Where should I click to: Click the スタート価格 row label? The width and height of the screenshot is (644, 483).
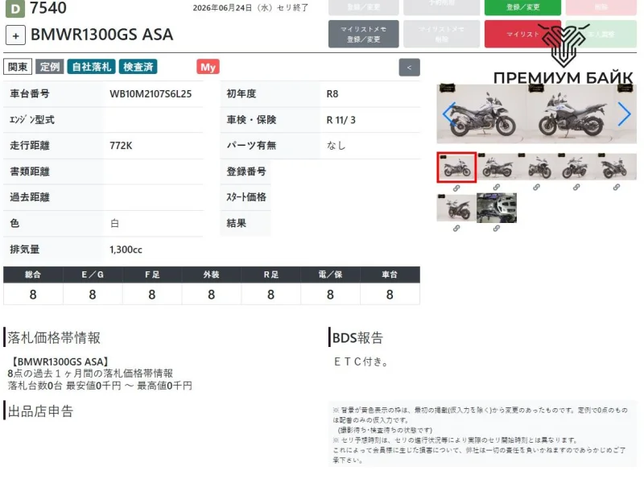(x=246, y=197)
